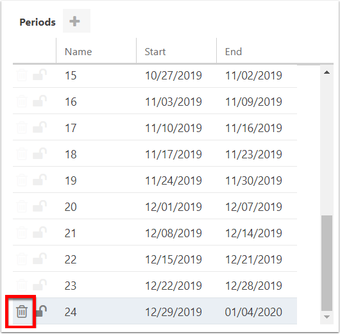This screenshot has width=340, height=334.
Task: Toggle the lock icon for period 17
Action: coord(40,127)
